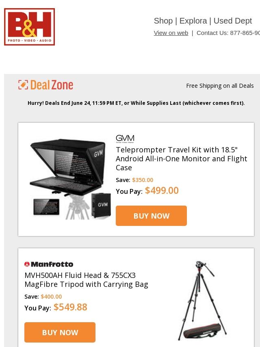
Task: Click Buy Now for GVM teleprompter
Action: pyautogui.click(x=152, y=216)
